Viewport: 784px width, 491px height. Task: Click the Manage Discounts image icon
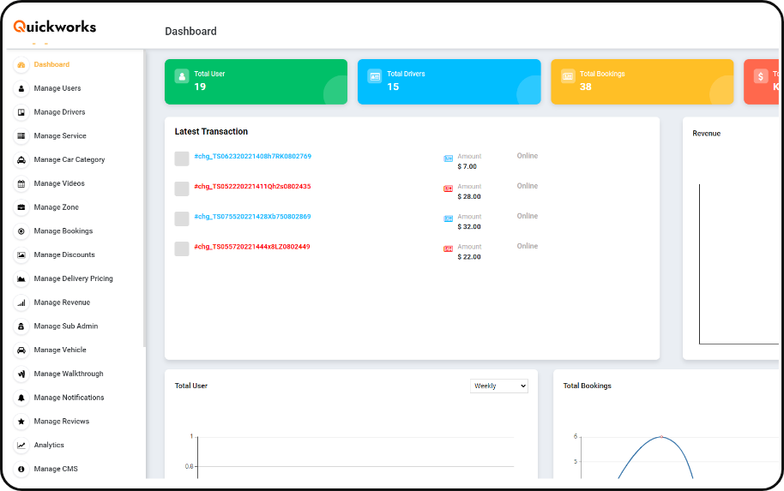[x=21, y=254]
